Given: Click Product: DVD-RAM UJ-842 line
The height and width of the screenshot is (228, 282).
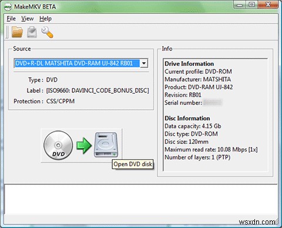Looking at the screenshot, I should coord(199,87).
